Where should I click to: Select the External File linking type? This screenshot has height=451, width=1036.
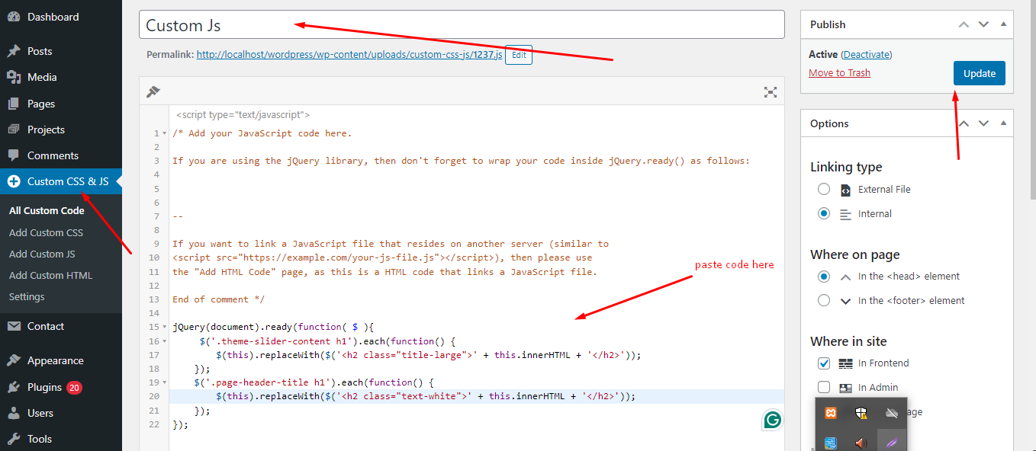pos(824,190)
